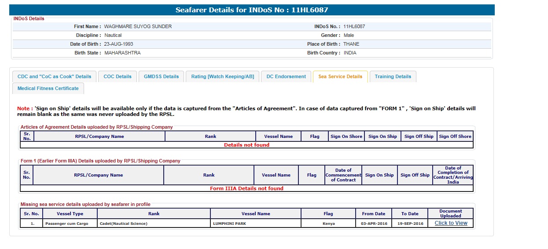This screenshot has width=548, height=249.
Task: Switch to the COC Details tab
Action: (x=118, y=76)
